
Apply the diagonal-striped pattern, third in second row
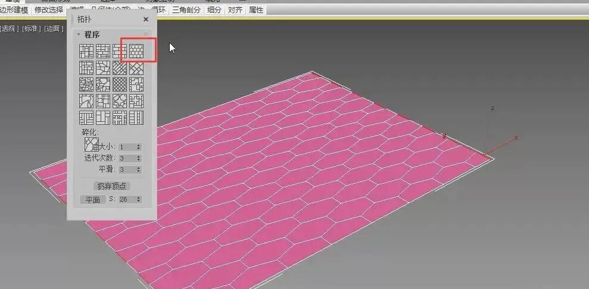(120, 68)
